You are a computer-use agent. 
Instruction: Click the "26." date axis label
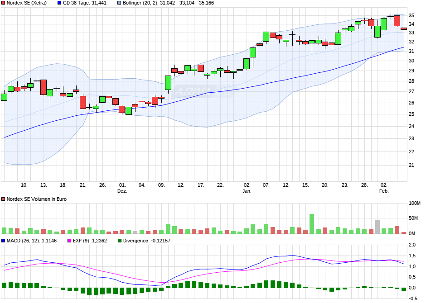click(102, 185)
